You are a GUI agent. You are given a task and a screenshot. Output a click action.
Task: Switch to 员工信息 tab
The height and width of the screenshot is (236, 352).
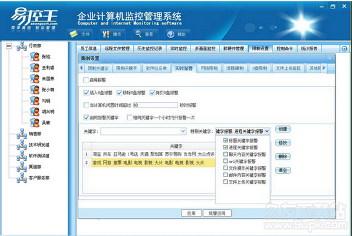[x=88, y=48]
